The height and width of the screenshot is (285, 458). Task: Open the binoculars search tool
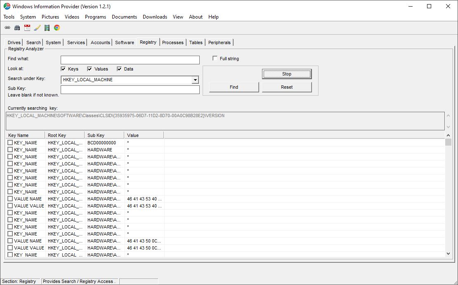pos(17,28)
